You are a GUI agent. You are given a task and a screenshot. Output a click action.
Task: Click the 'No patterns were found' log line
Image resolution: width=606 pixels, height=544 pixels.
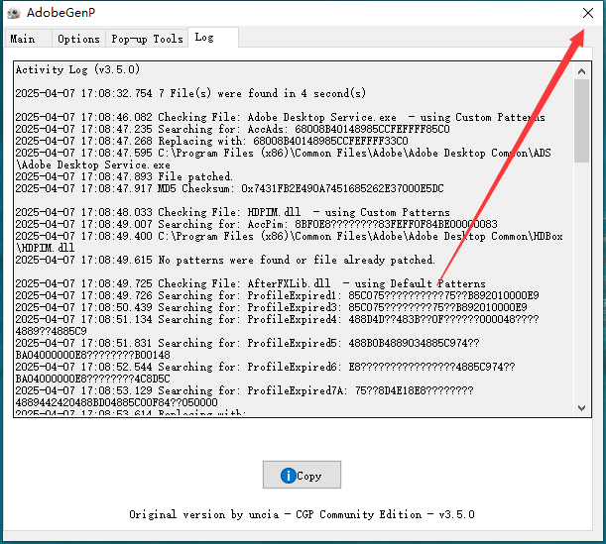click(x=225, y=260)
